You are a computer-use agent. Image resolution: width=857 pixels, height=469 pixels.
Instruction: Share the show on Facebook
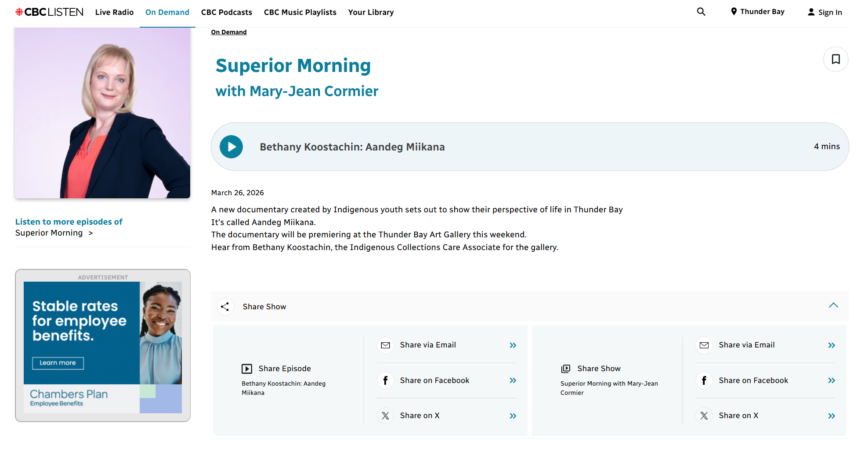point(765,380)
